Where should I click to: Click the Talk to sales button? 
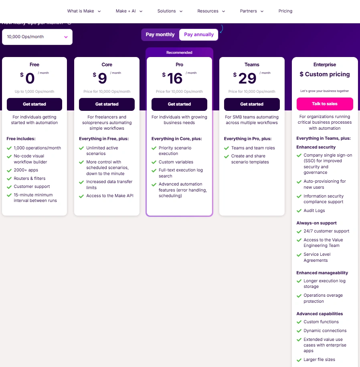(325, 104)
